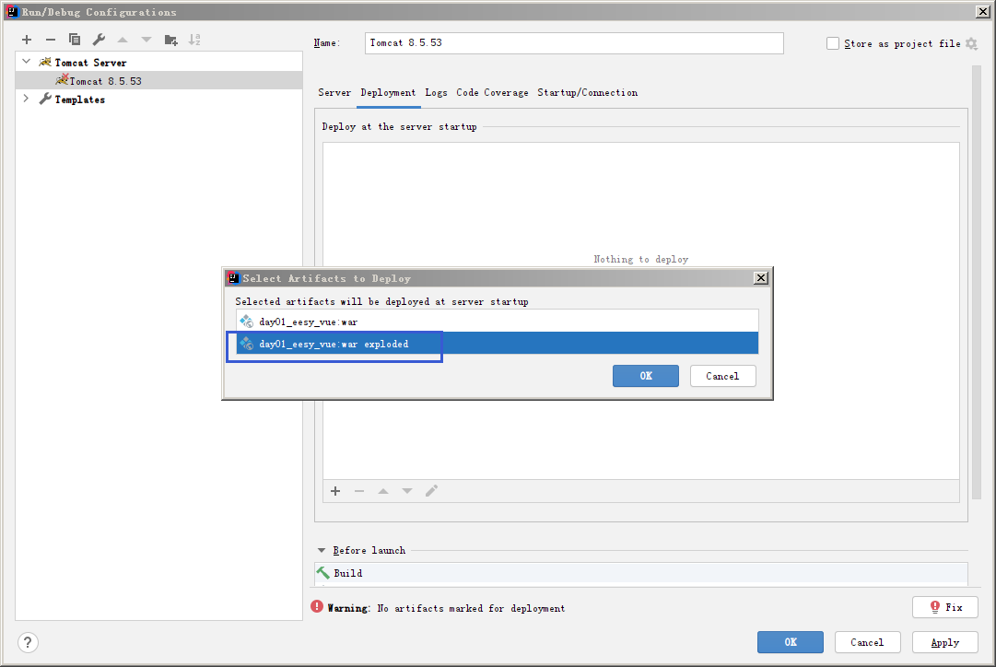Edit artifact pencil icon under deploy list
996x667 pixels.
pos(431,491)
